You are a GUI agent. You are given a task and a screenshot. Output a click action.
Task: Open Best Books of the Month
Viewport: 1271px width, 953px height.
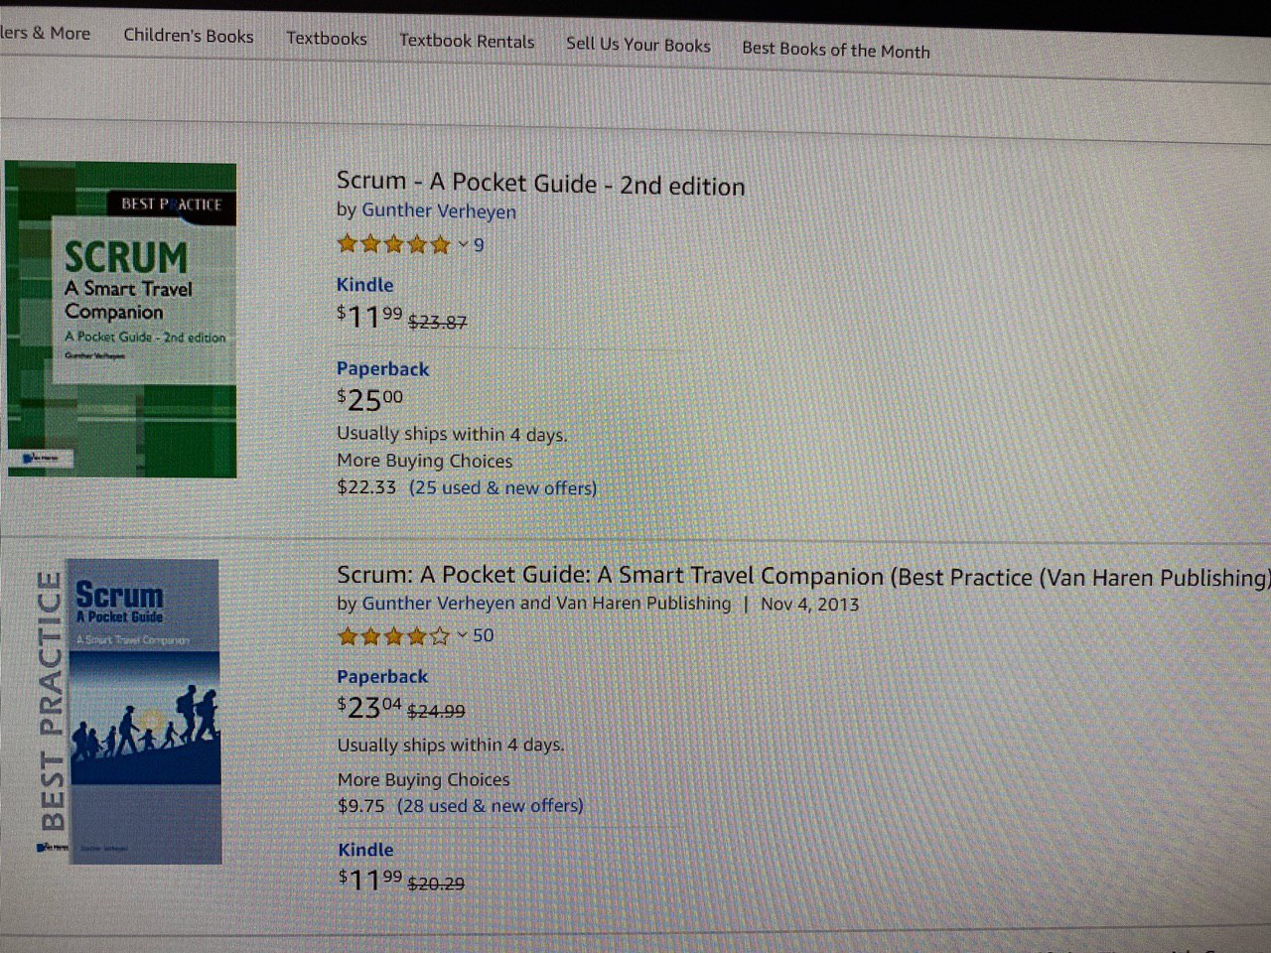coord(836,50)
